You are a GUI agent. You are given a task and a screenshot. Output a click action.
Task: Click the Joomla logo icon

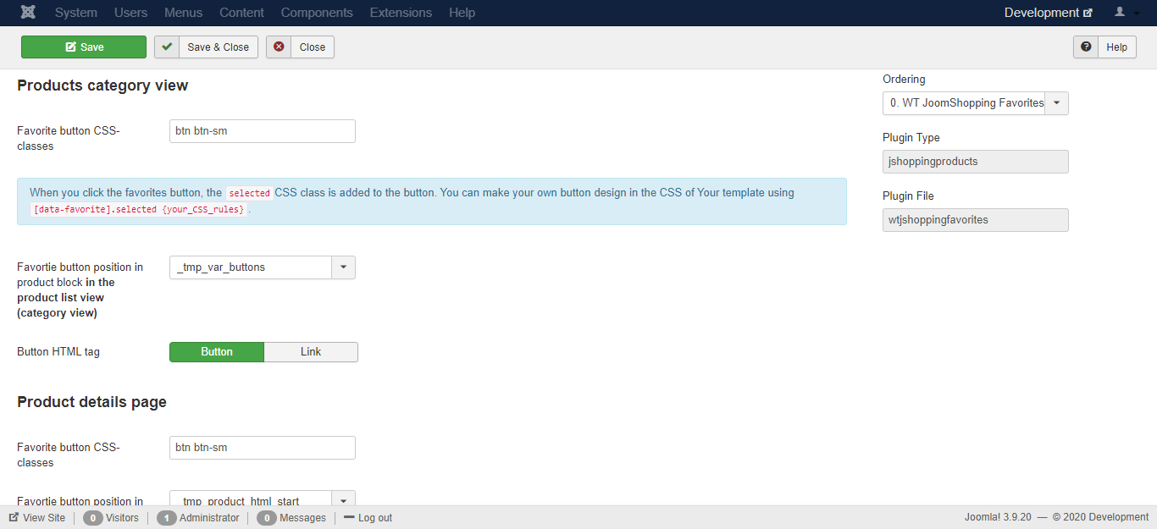28,13
